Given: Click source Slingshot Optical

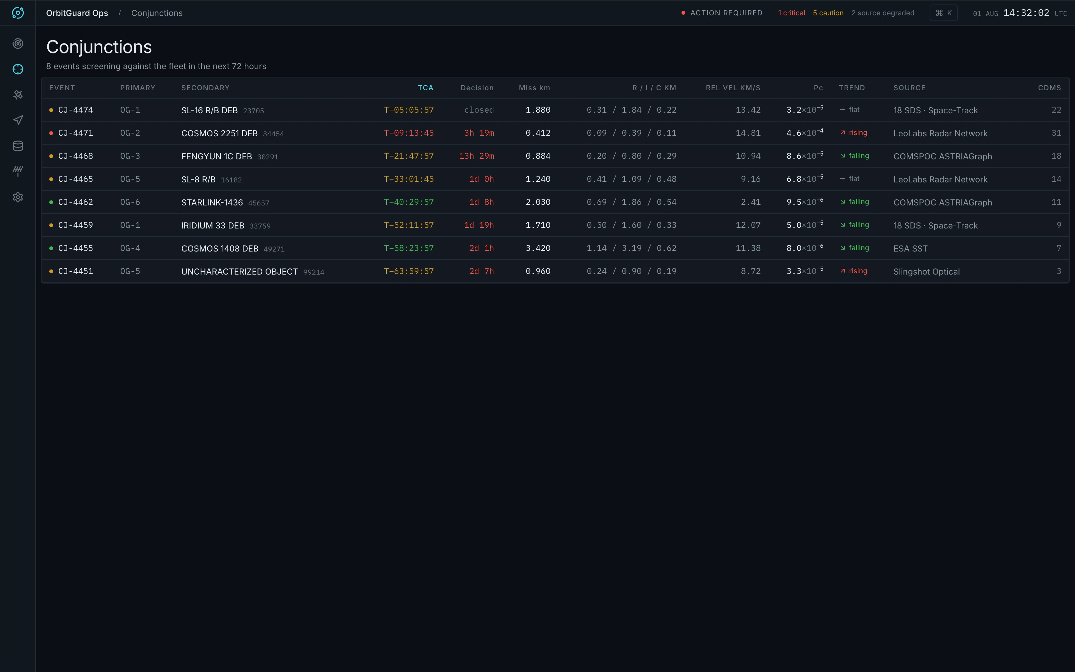Looking at the screenshot, I should (x=926, y=272).
